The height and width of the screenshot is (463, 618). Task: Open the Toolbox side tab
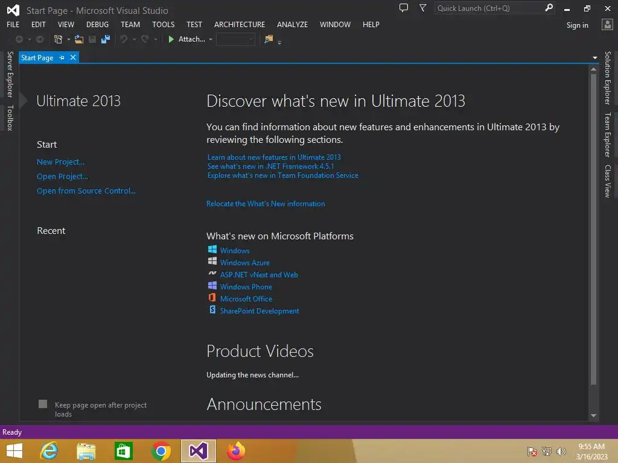click(10, 118)
